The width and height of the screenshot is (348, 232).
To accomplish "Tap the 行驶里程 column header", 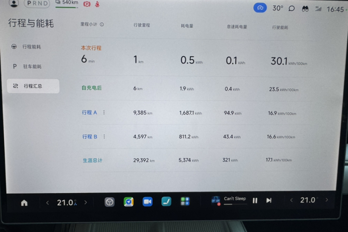I will coord(142,25).
